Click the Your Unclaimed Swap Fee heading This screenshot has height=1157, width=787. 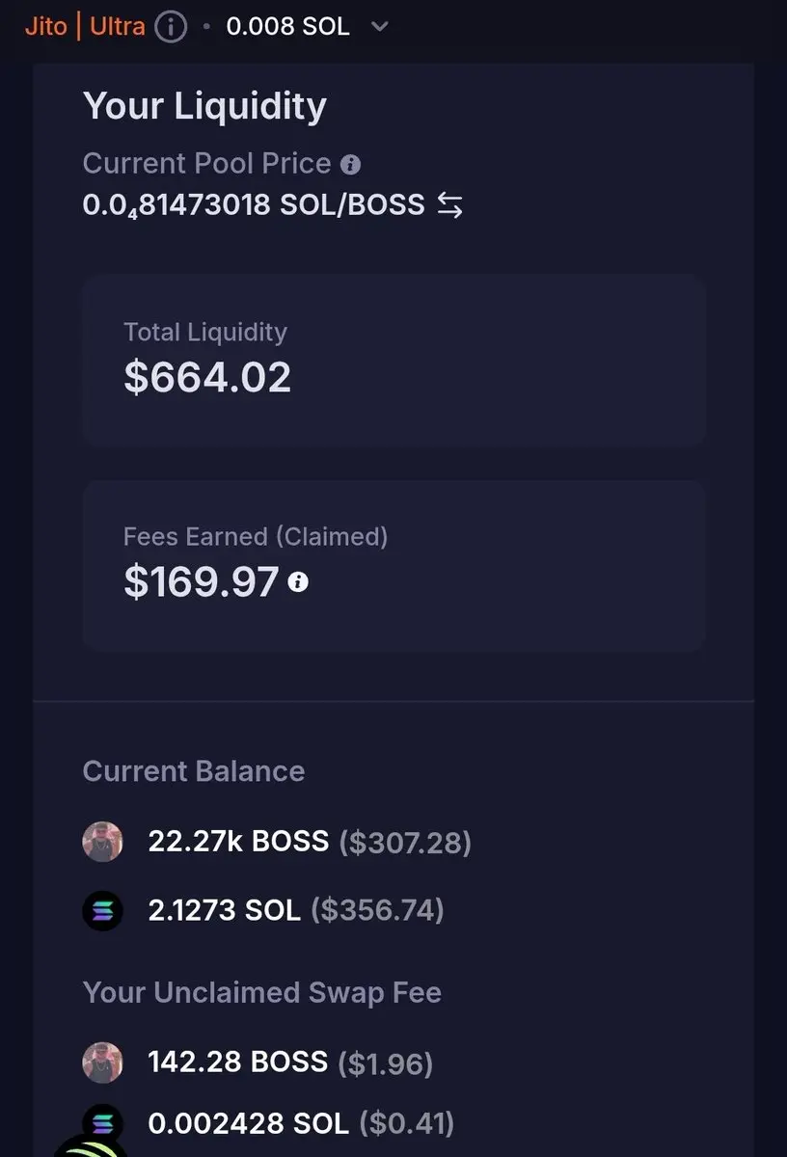coord(262,993)
